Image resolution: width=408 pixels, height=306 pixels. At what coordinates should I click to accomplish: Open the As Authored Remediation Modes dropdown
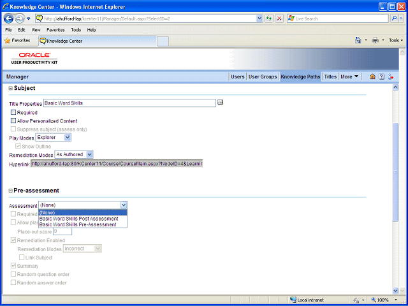coord(74,154)
